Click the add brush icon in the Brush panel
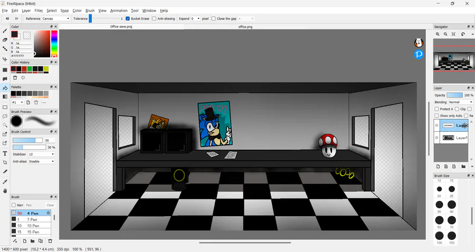Viewport: 475px width, 252px height. pos(15,241)
